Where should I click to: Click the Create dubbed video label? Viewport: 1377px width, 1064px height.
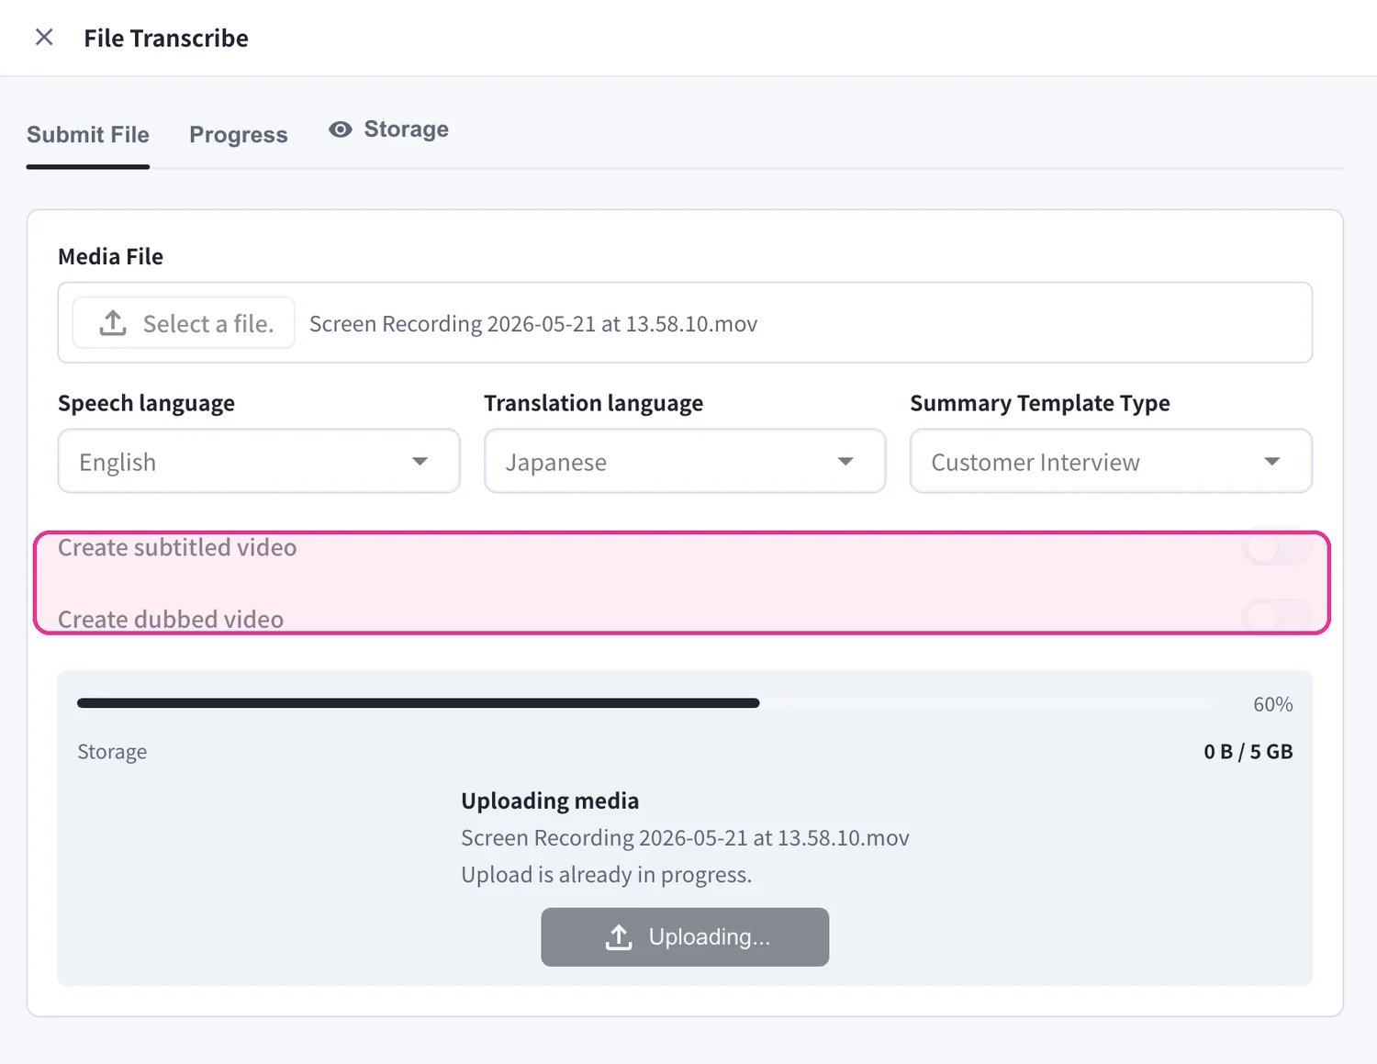tap(171, 620)
